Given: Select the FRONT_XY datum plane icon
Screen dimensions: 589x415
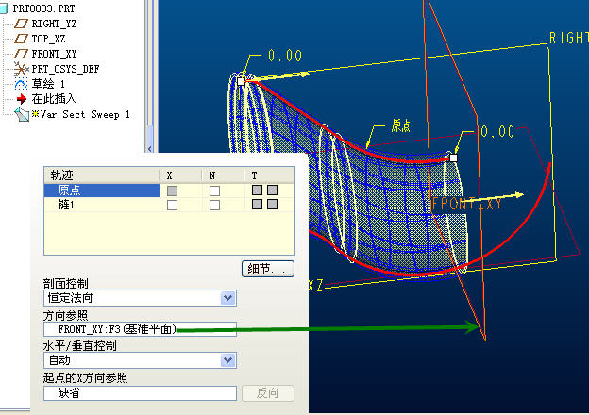Looking at the screenshot, I should click(x=21, y=54).
